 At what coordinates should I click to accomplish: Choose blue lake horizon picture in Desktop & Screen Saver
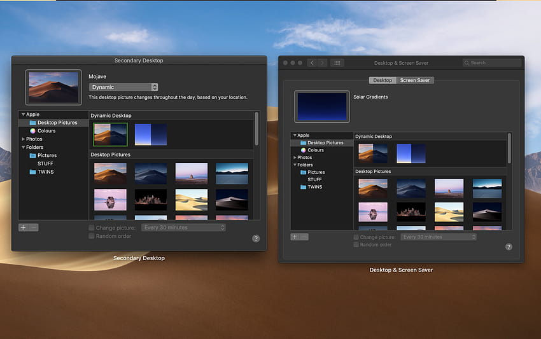click(x=487, y=188)
